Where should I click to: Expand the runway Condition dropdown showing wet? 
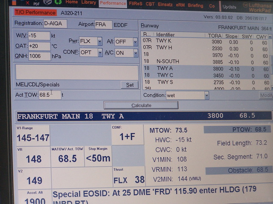187,95
